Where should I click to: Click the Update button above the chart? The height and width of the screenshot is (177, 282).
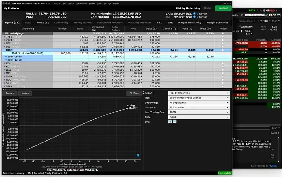[25, 93]
